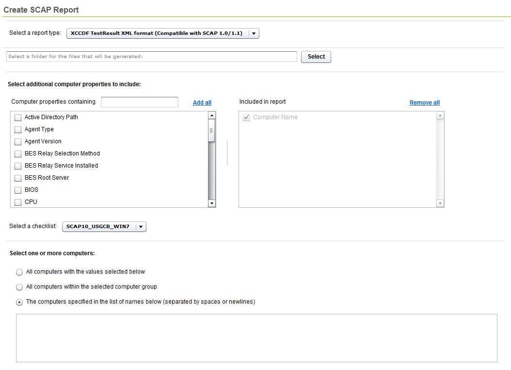Check the BES Root Server property
The width and height of the screenshot is (511, 370).
(x=17, y=178)
